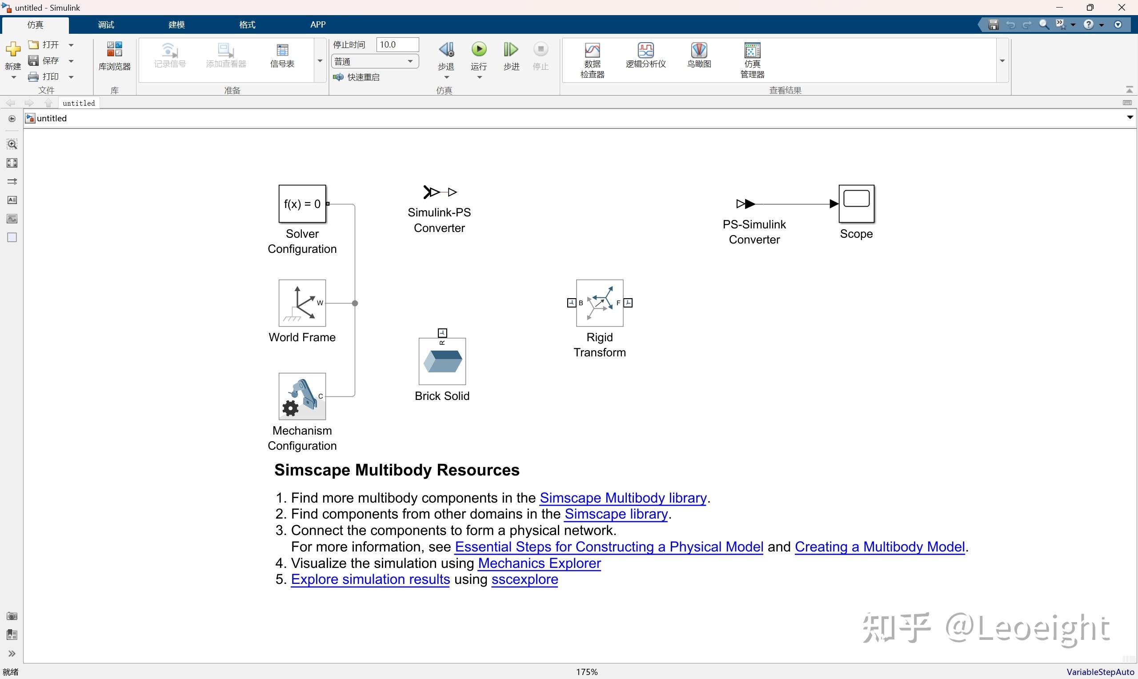Open the Simulation Manager
This screenshot has width=1138, height=679.
[x=752, y=60]
